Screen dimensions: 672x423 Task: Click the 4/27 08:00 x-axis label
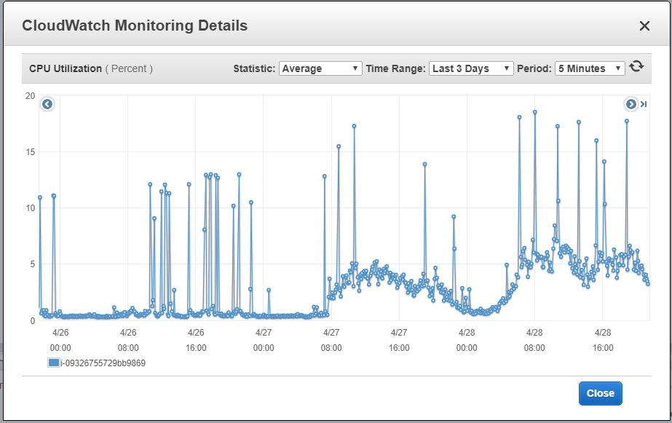[331, 339]
